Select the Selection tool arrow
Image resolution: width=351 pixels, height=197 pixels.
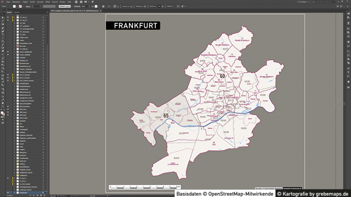click(x=3, y=15)
